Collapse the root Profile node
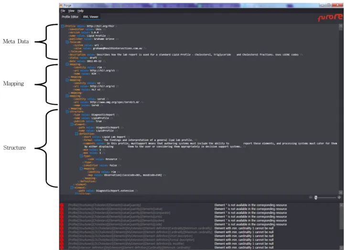 (x=63, y=26)
